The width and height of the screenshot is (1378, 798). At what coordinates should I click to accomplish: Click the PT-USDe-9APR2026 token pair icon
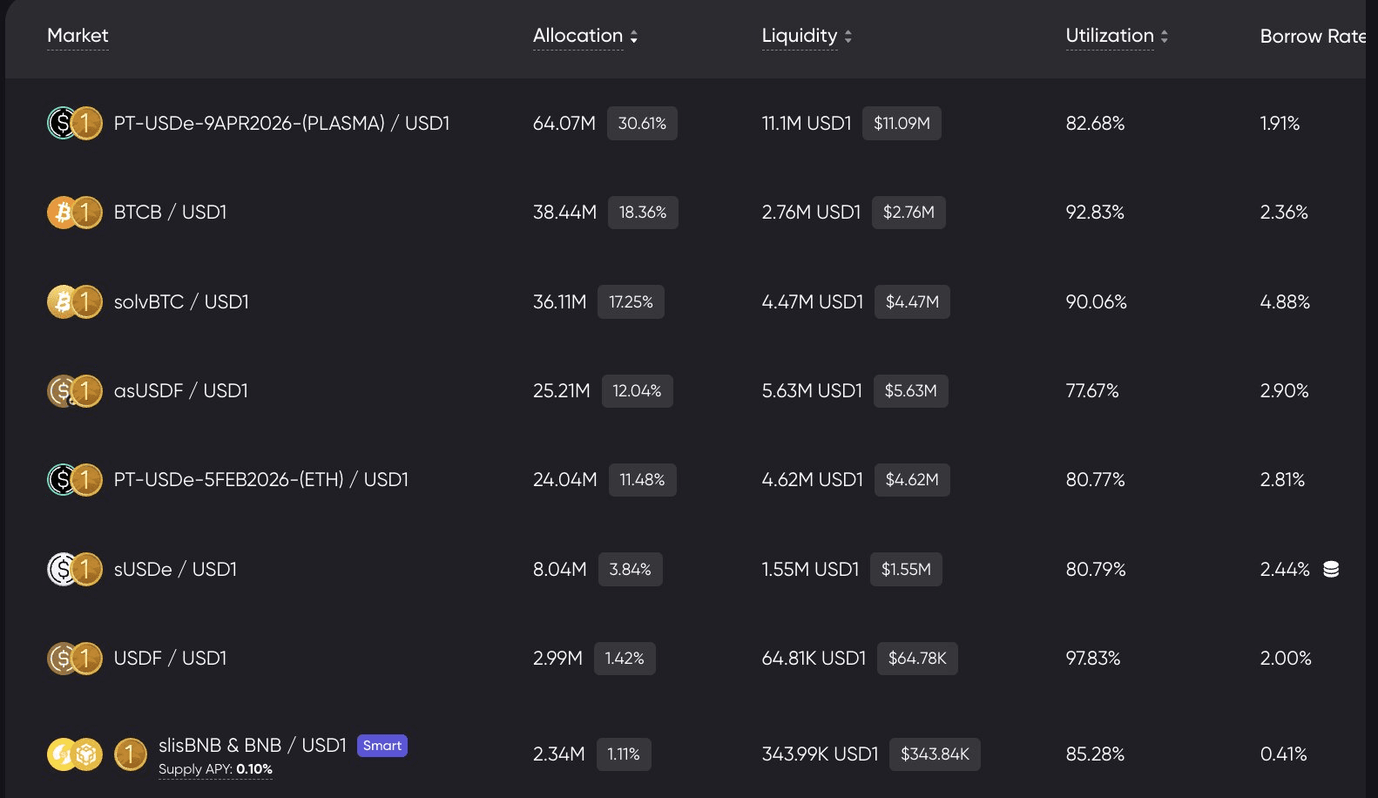click(x=74, y=124)
